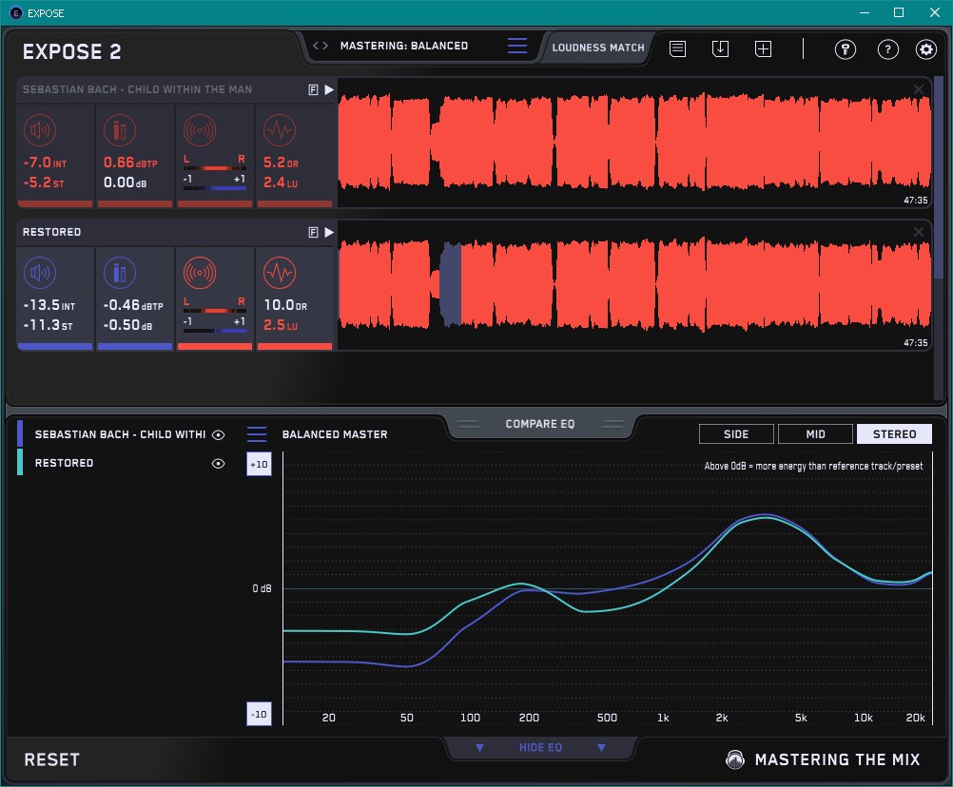Remove the Restored track with X
953x787 pixels.
point(919,232)
